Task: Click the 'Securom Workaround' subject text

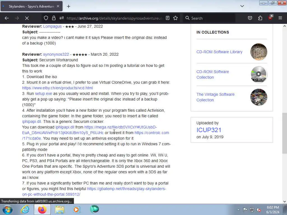Action: [x=58, y=60]
